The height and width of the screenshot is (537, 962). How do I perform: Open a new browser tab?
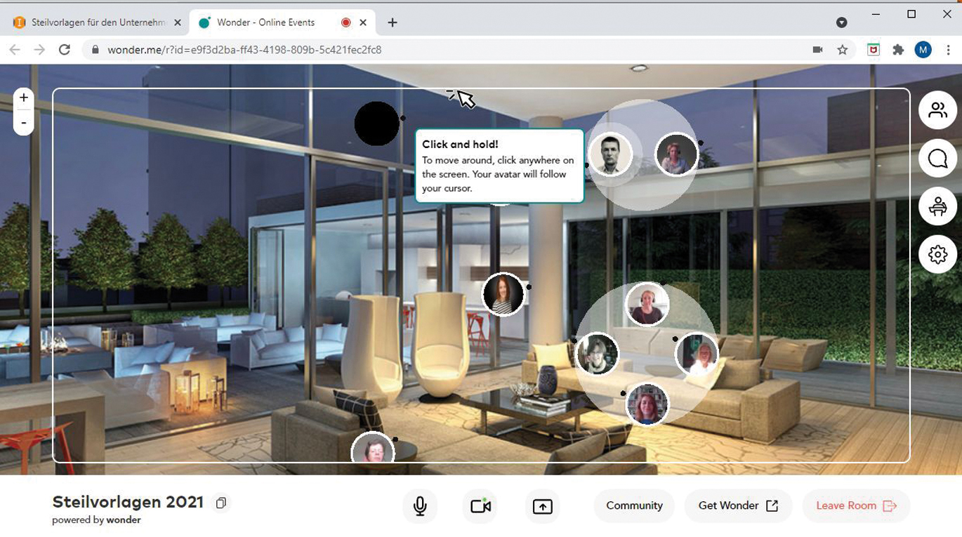click(x=393, y=22)
